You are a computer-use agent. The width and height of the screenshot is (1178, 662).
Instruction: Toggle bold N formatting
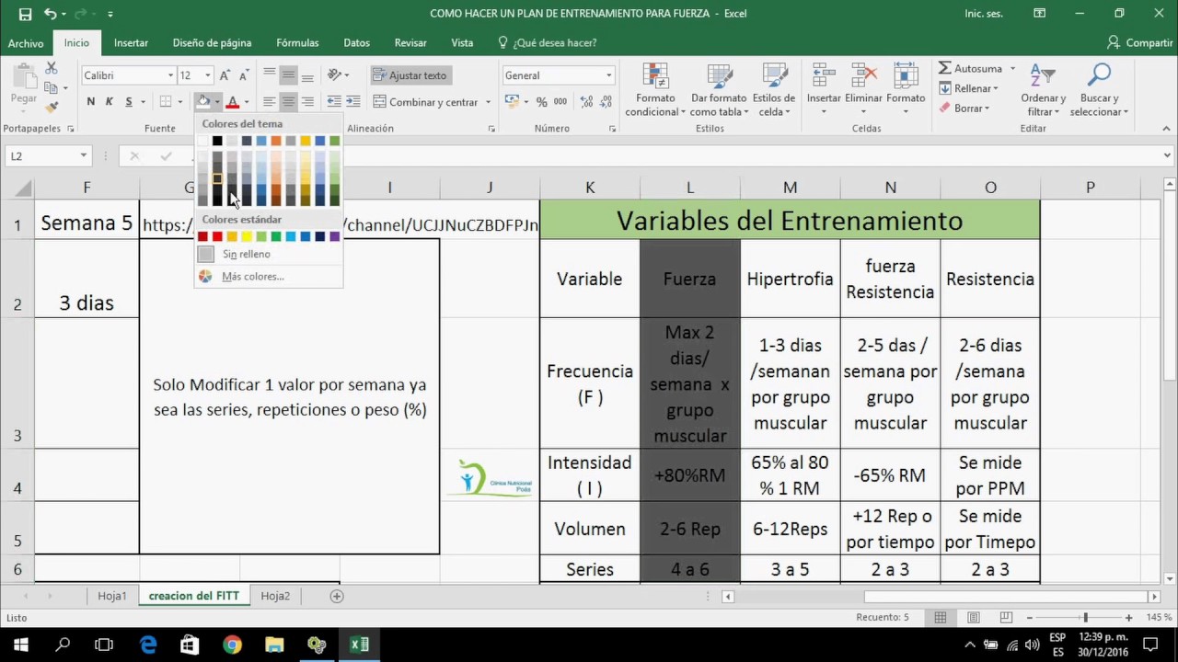click(90, 102)
